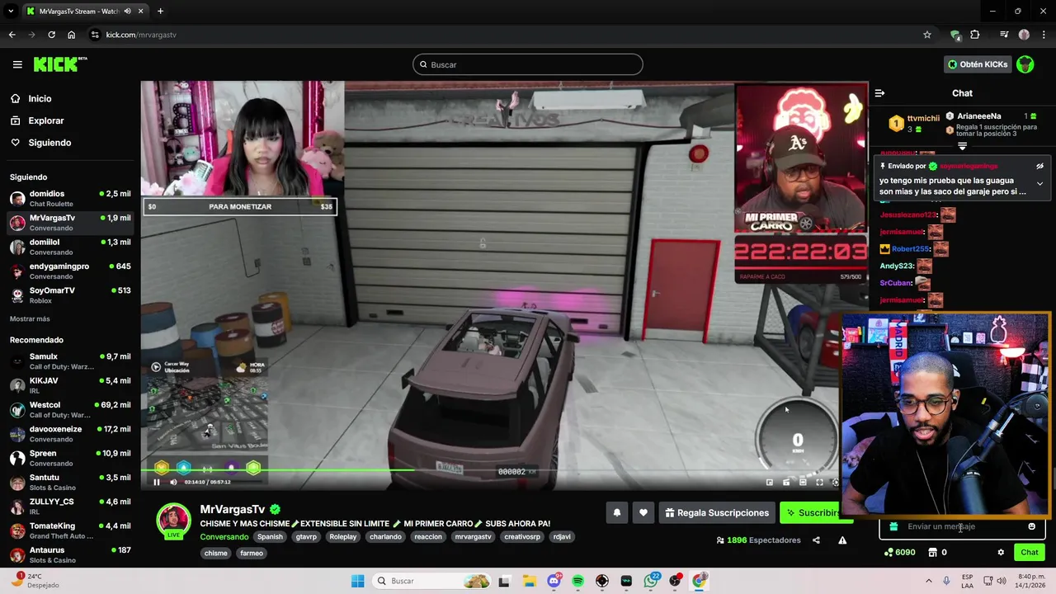Expand the gifter leaderboard arrow
The width and height of the screenshot is (1056, 594).
[x=962, y=146]
